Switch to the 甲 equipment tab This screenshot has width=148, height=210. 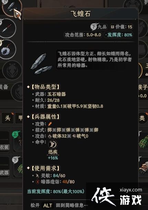click(x=19, y=118)
